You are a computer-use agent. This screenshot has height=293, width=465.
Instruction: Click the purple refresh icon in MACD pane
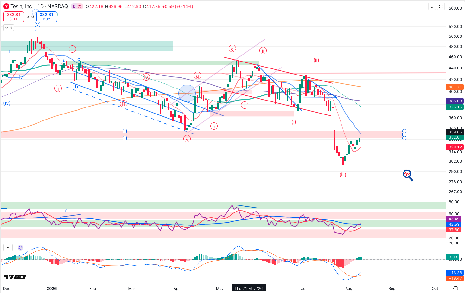21,248
